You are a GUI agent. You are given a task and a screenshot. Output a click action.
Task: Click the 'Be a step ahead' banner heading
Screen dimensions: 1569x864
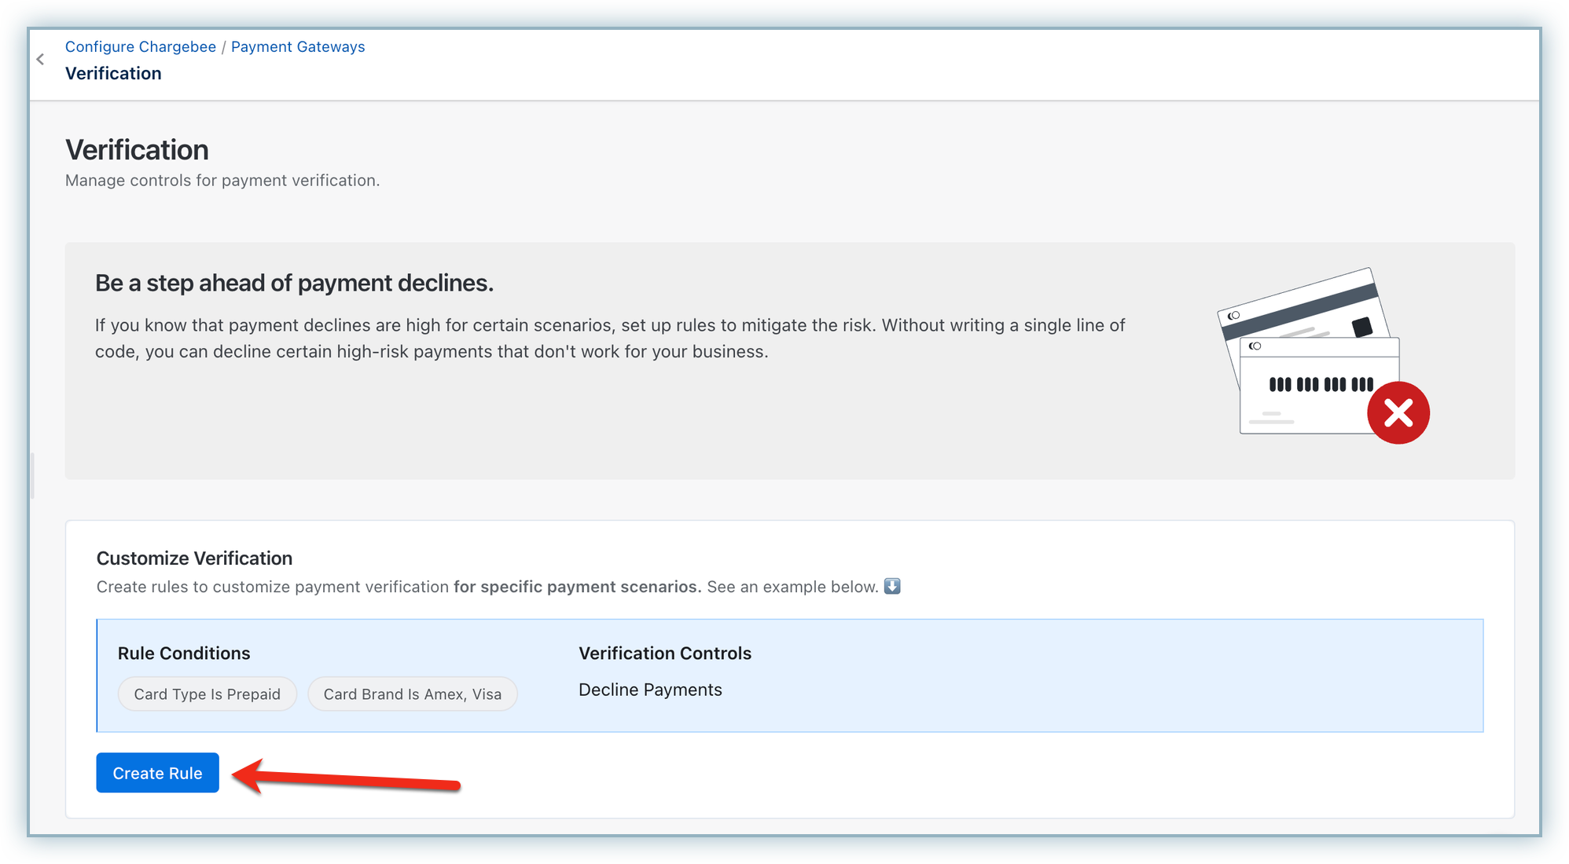(x=294, y=283)
